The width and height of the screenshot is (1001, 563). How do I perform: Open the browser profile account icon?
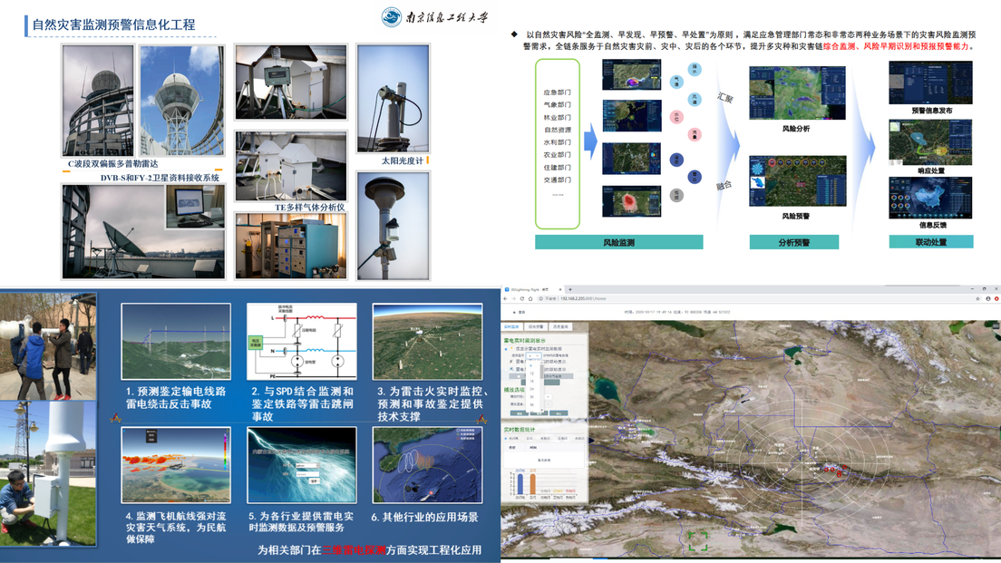click(988, 298)
